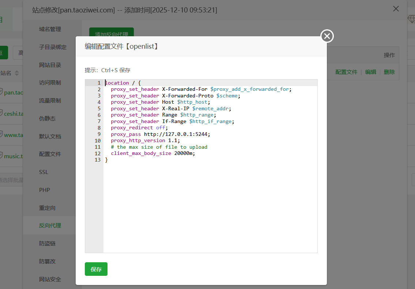Click the 编辑 link for the proxy
Viewport: 415px width, 289px height.
click(370, 72)
